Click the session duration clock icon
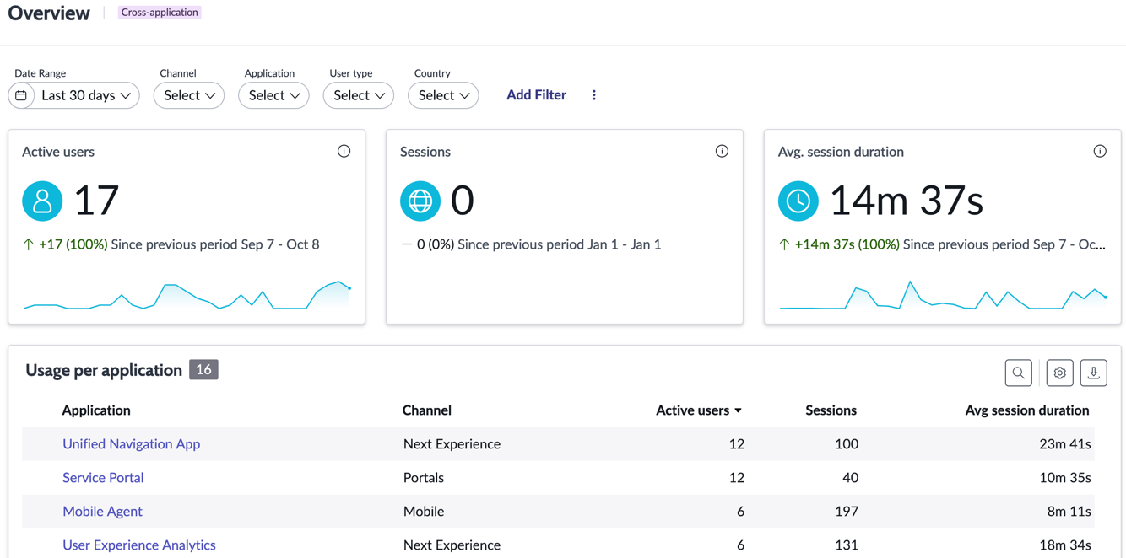The height and width of the screenshot is (558, 1126). point(798,201)
